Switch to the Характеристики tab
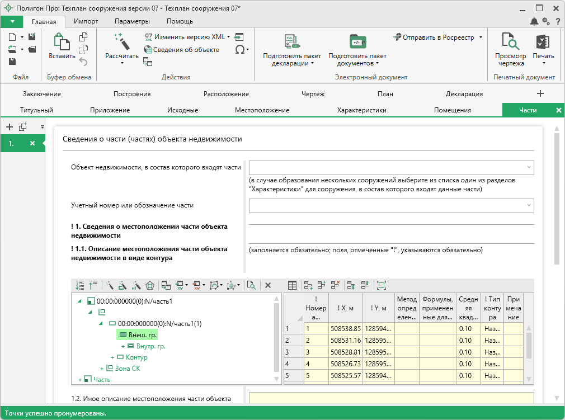Viewport: 565px width, 420px height. [361, 110]
